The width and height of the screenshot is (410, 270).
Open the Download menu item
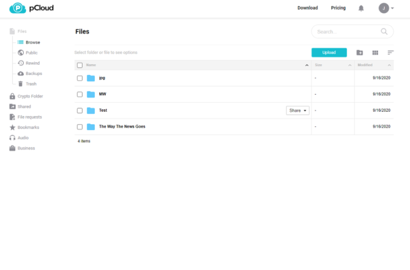[x=307, y=8]
